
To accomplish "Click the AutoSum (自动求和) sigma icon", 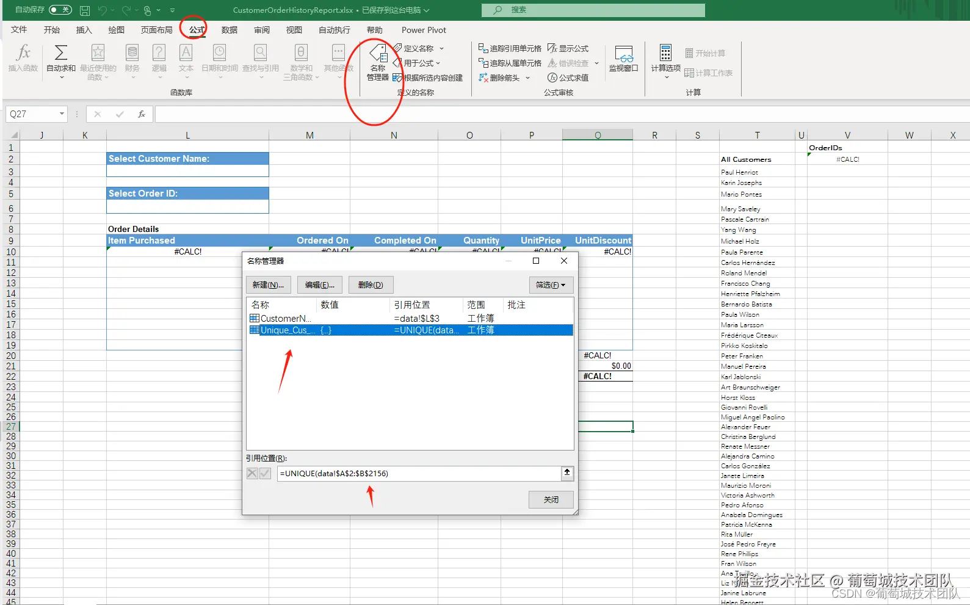I will [x=61, y=53].
